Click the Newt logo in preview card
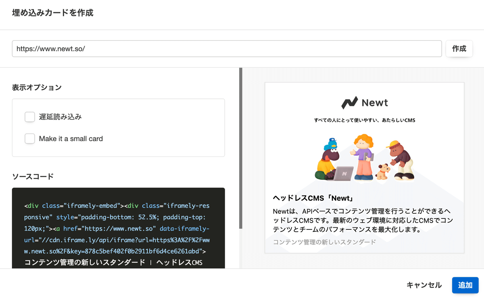The height and width of the screenshot is (300, 484). point(365,103)
